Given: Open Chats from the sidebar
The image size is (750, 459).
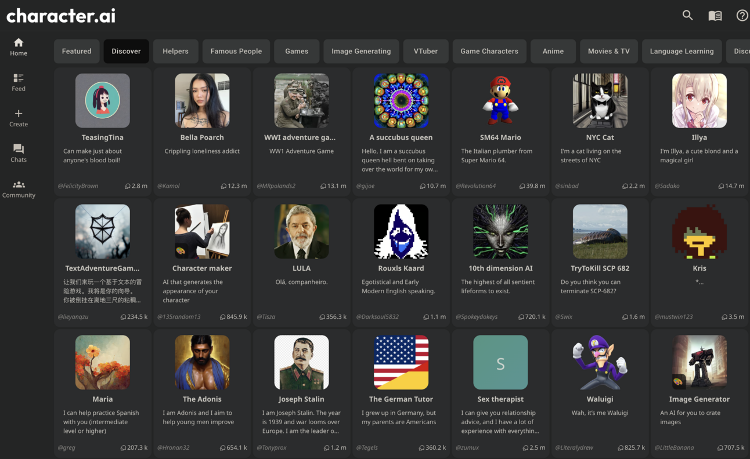Looking at the screenshot, I should 19,153.
